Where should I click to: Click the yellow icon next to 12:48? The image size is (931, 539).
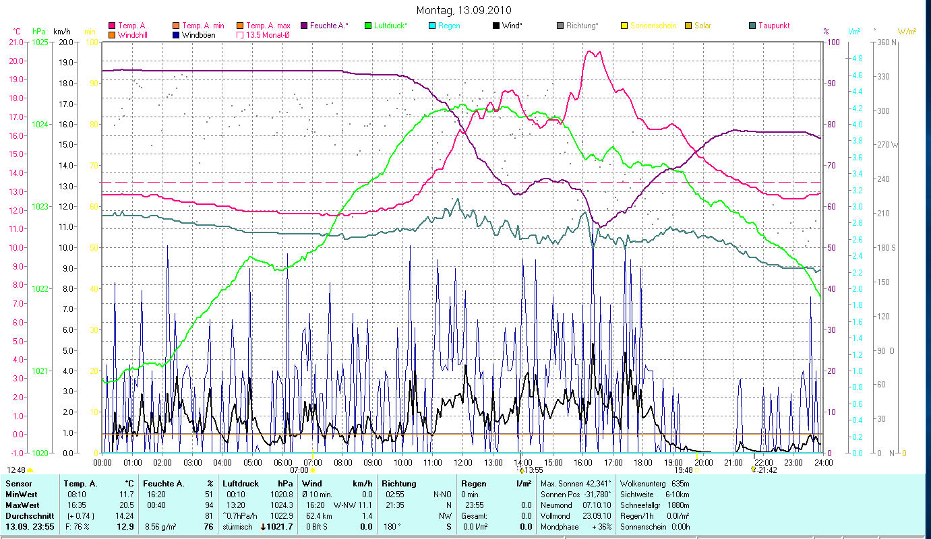(30, 470)
